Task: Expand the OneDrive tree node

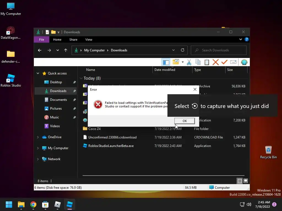Action: pos(38,137)
